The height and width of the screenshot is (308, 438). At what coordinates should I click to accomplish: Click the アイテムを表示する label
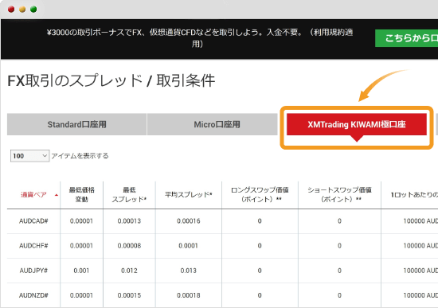[80, 156]
